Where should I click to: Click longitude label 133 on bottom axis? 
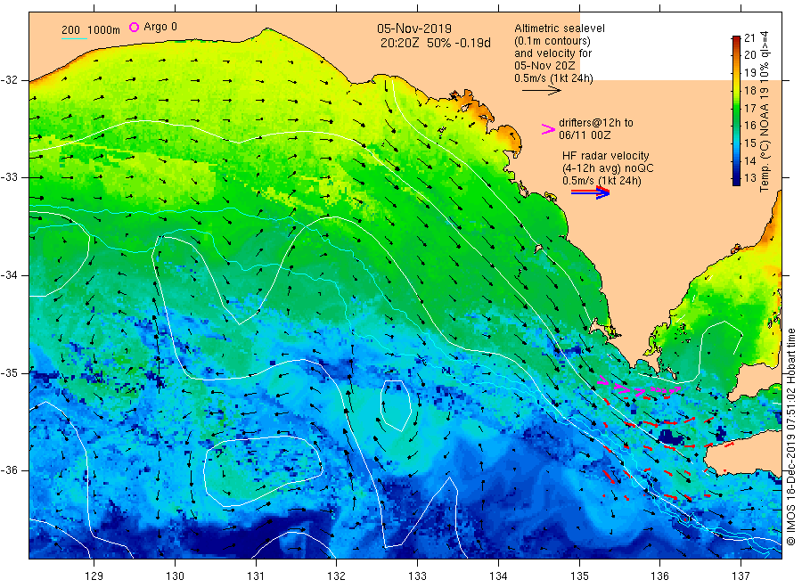[x=417, y=576]
